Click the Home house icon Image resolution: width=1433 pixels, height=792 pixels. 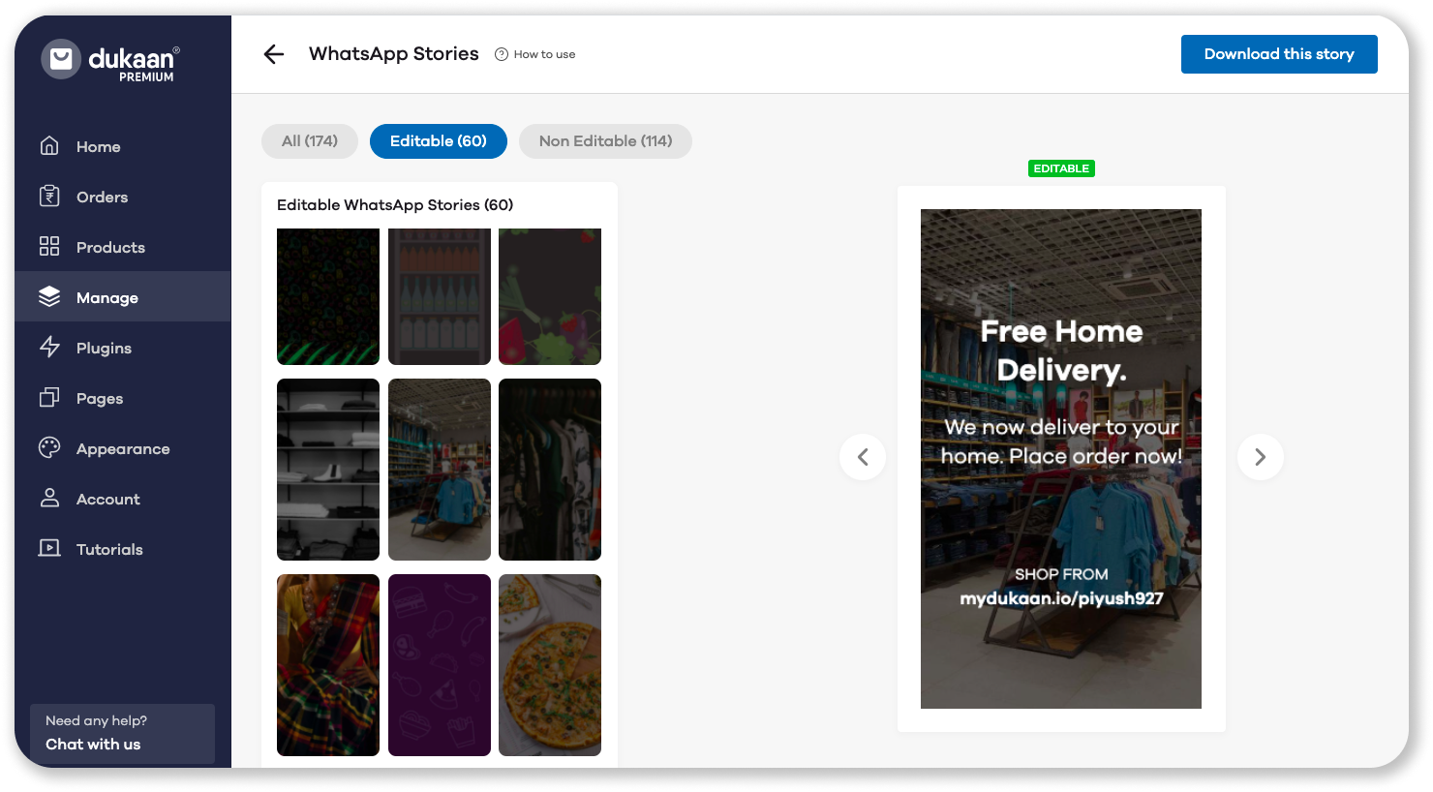[49, 146]
